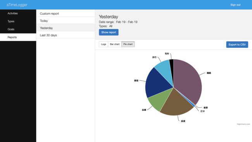Select the Pie chart view tab

tap(128, 44)
